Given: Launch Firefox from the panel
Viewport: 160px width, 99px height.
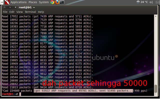Looking at the screenshot, I should 57,2.
